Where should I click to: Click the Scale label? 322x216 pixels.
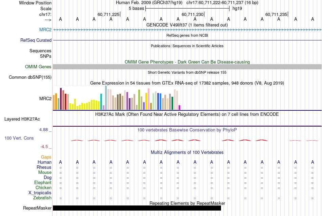coord(46,8)
